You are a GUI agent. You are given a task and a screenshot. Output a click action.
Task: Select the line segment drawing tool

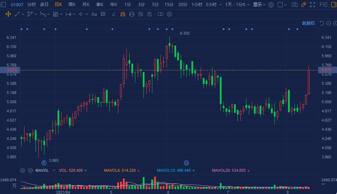(x=17, y=14)
